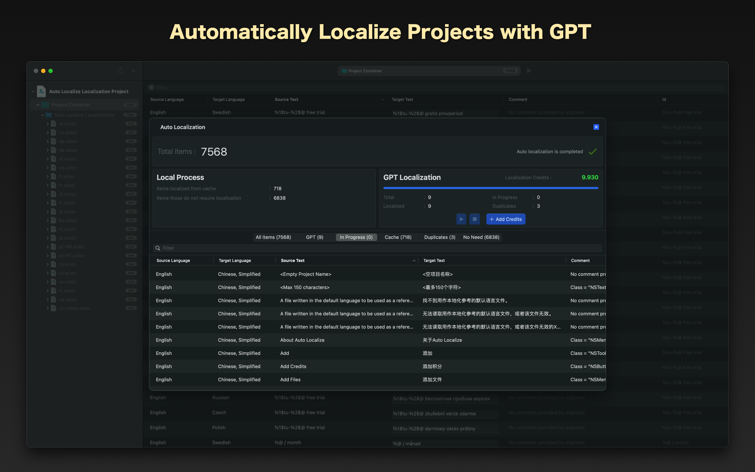755x472 pixels.
Task: Click the '添加积分' target text cell
Action: [x=432, y=366]
